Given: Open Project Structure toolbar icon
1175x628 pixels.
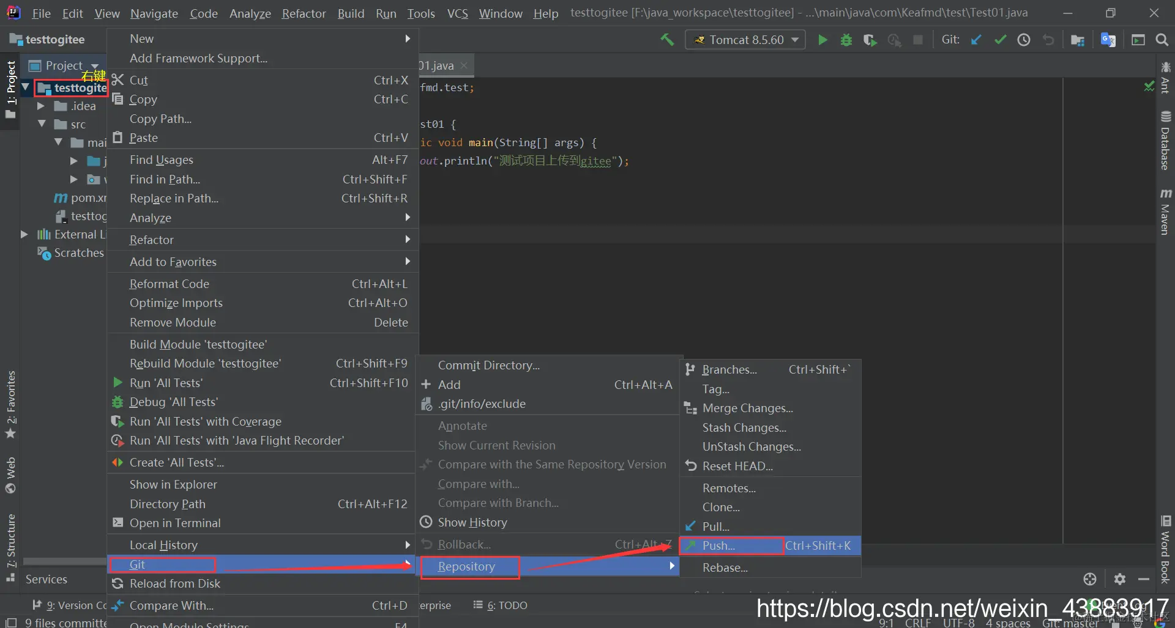Looking at the screenshot, I should [1078, 40].
